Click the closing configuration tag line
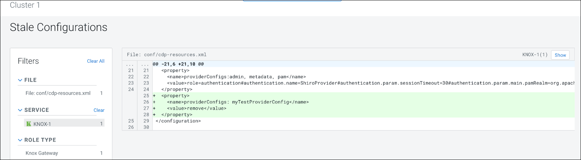The width and height of the screenshot is (581, 160). coord(178,121)
